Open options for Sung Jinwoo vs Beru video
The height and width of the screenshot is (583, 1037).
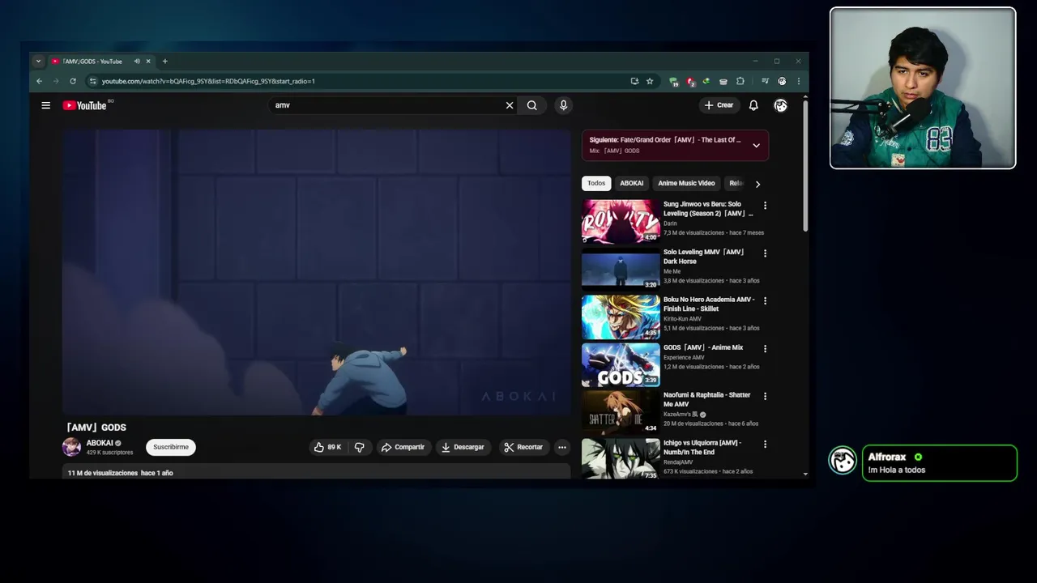pos(765,206)
